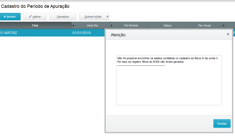Click the arrow marker before Início Per.
Screen dimensions: 235x136
coord(73,26)
